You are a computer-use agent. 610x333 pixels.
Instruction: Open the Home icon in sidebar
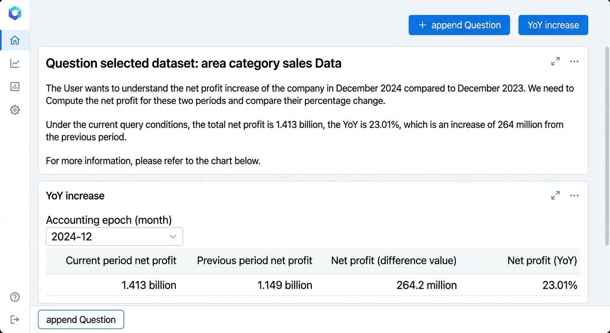[x=15, y=40]
